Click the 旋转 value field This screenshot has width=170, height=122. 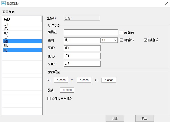click(67, 90)
